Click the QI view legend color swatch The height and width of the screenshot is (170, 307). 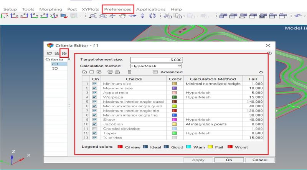pos(120,147)
